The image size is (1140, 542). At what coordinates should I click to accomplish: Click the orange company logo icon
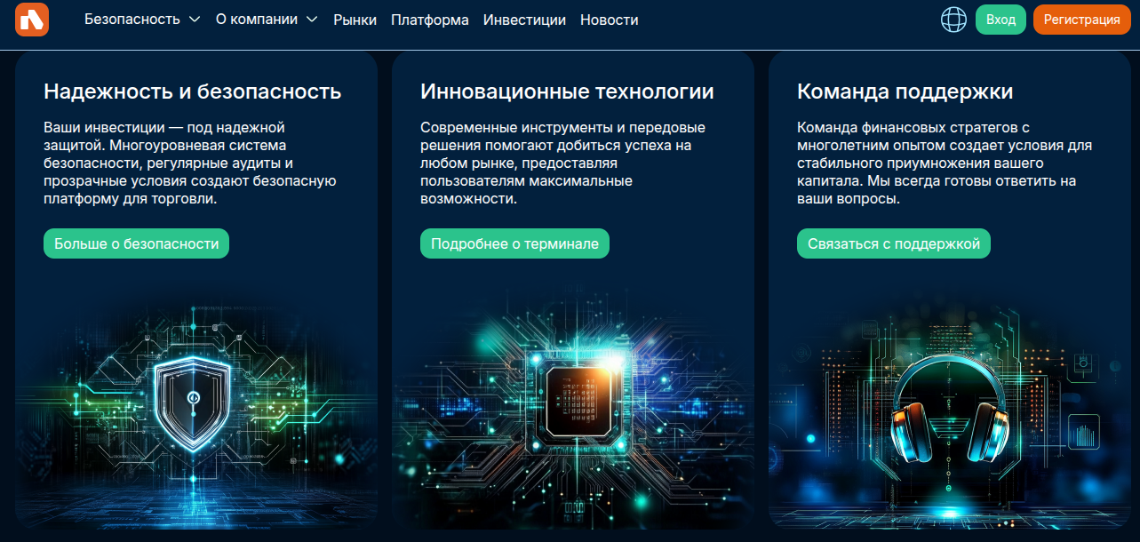point(32,20)
